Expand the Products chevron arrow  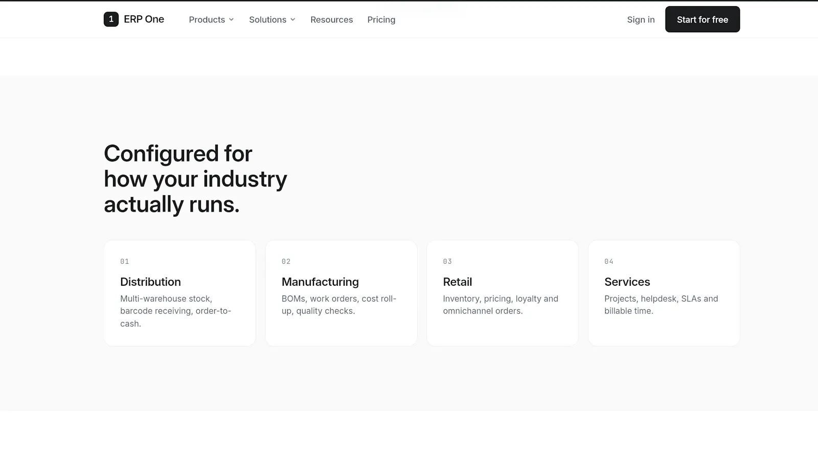[231, 19]
